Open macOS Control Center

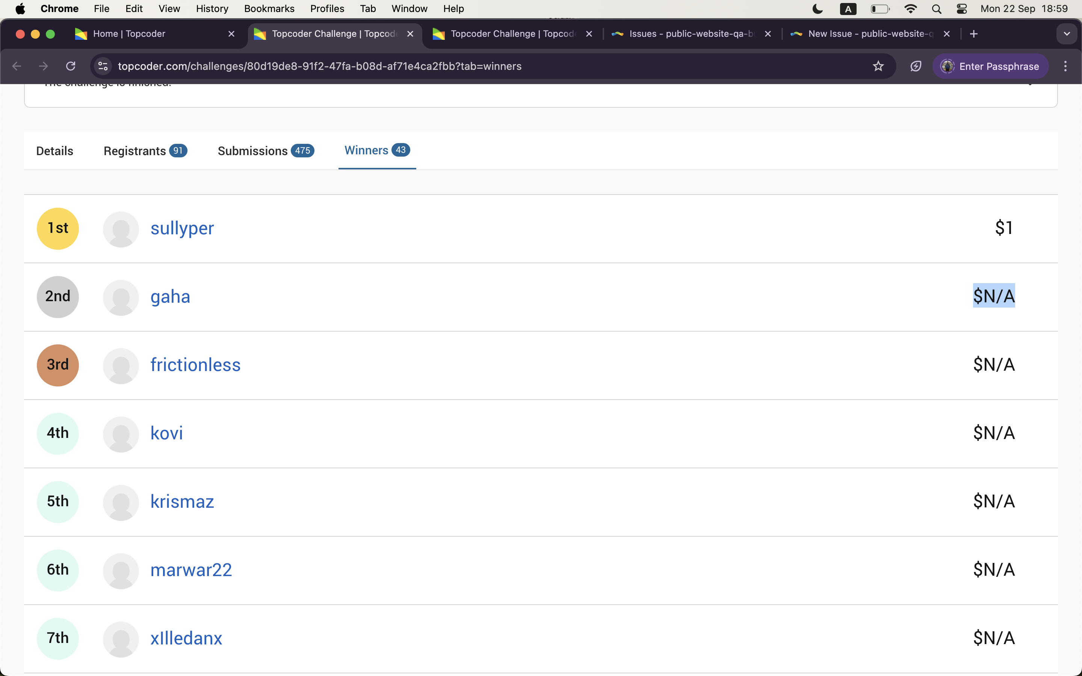(x=962, y=9)
